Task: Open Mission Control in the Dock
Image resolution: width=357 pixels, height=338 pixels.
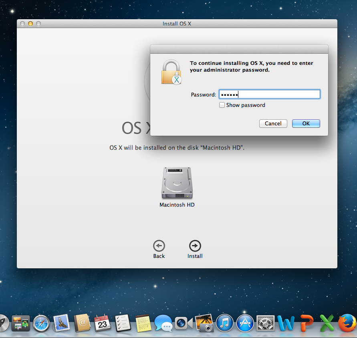Action: click(x=21, y=323)
